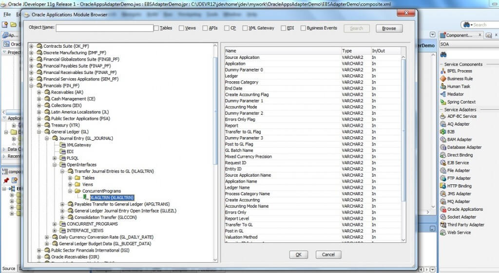Click the File Adapter icon
The height and width of the screenshot is (273, 499).
(443, 171)
